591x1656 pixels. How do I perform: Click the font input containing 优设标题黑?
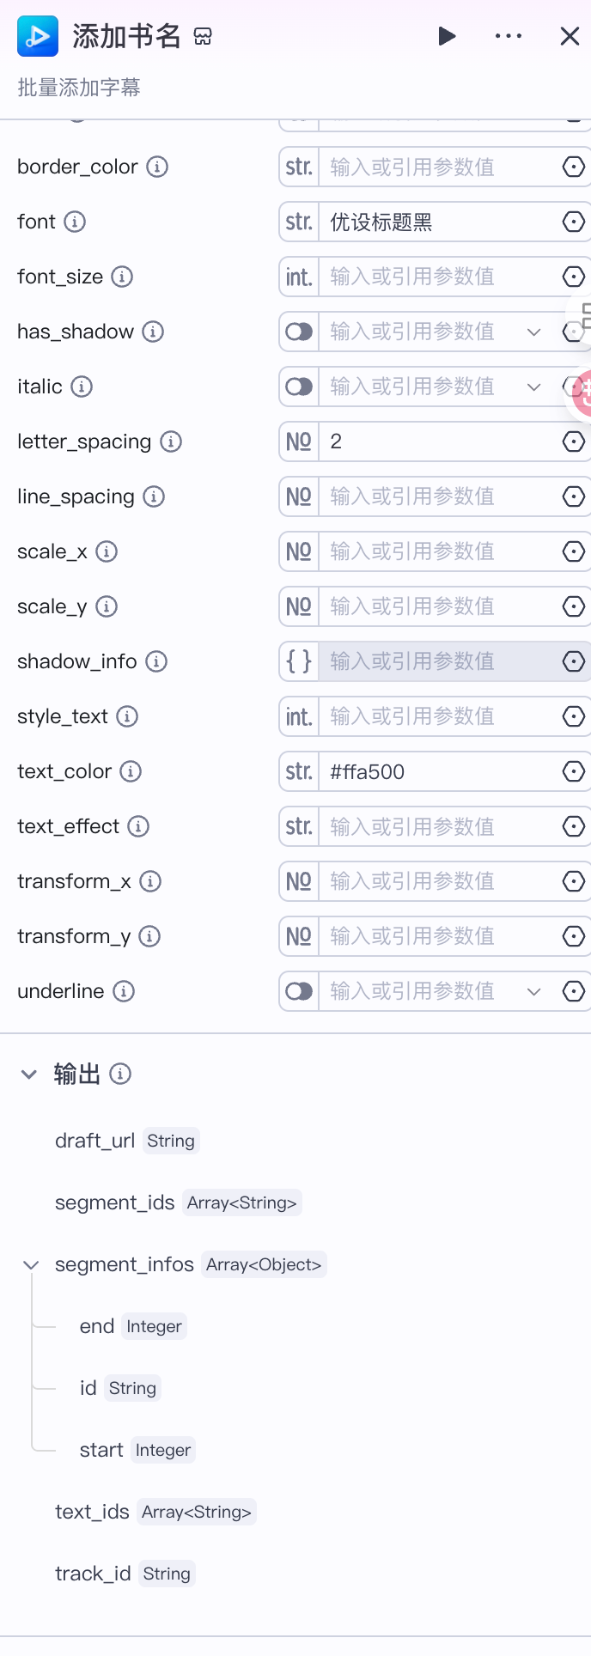click(438, 222)
